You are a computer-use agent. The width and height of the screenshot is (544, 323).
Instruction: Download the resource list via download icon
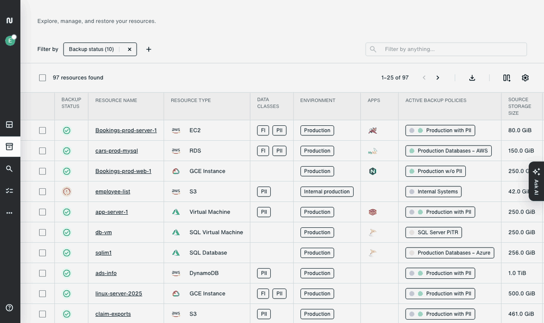point(472,78)
